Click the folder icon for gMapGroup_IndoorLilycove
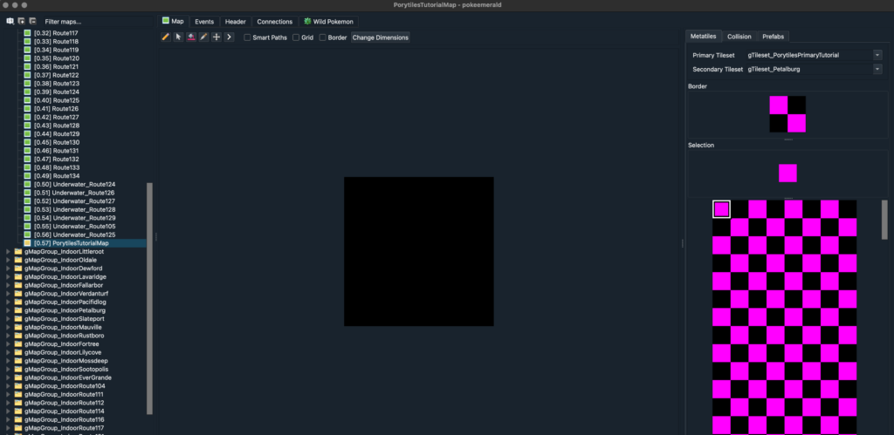 point(17,352)
